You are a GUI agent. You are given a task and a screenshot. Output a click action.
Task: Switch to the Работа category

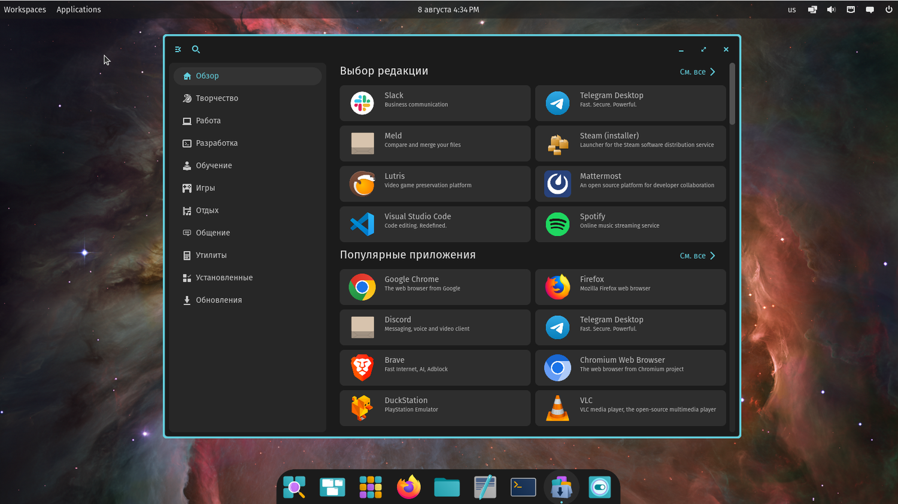click(x=247, y=121)
